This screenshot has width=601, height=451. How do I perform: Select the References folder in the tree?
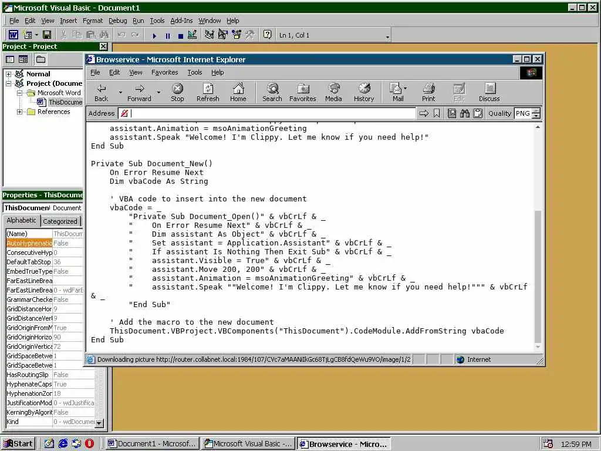(53, 112)
